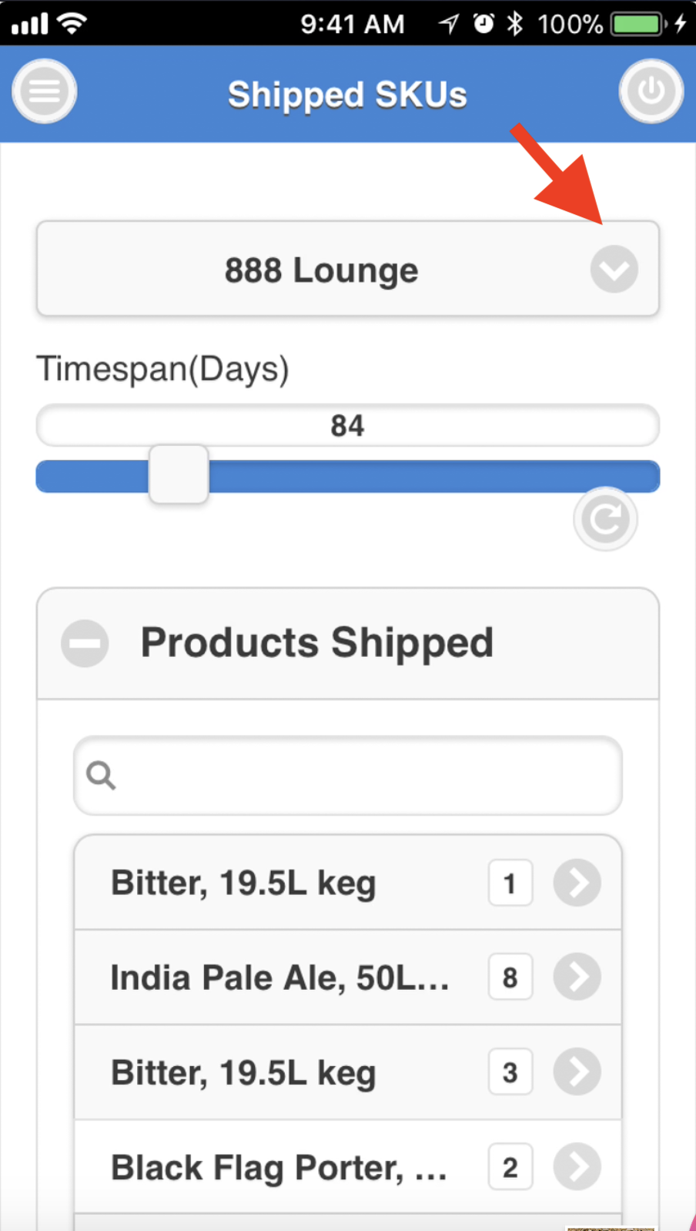Click the Timespan slider handle
The height and width of the screenshot is (1231, 696).
tap(179, 475)
